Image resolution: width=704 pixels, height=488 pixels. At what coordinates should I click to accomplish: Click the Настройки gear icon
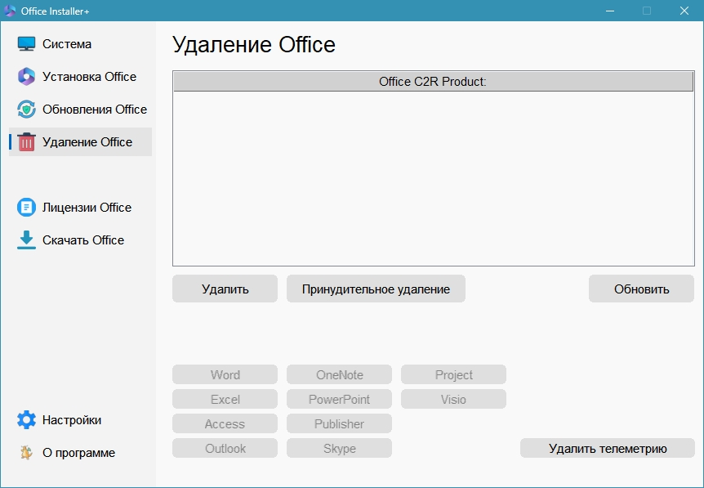pos(27,420)
